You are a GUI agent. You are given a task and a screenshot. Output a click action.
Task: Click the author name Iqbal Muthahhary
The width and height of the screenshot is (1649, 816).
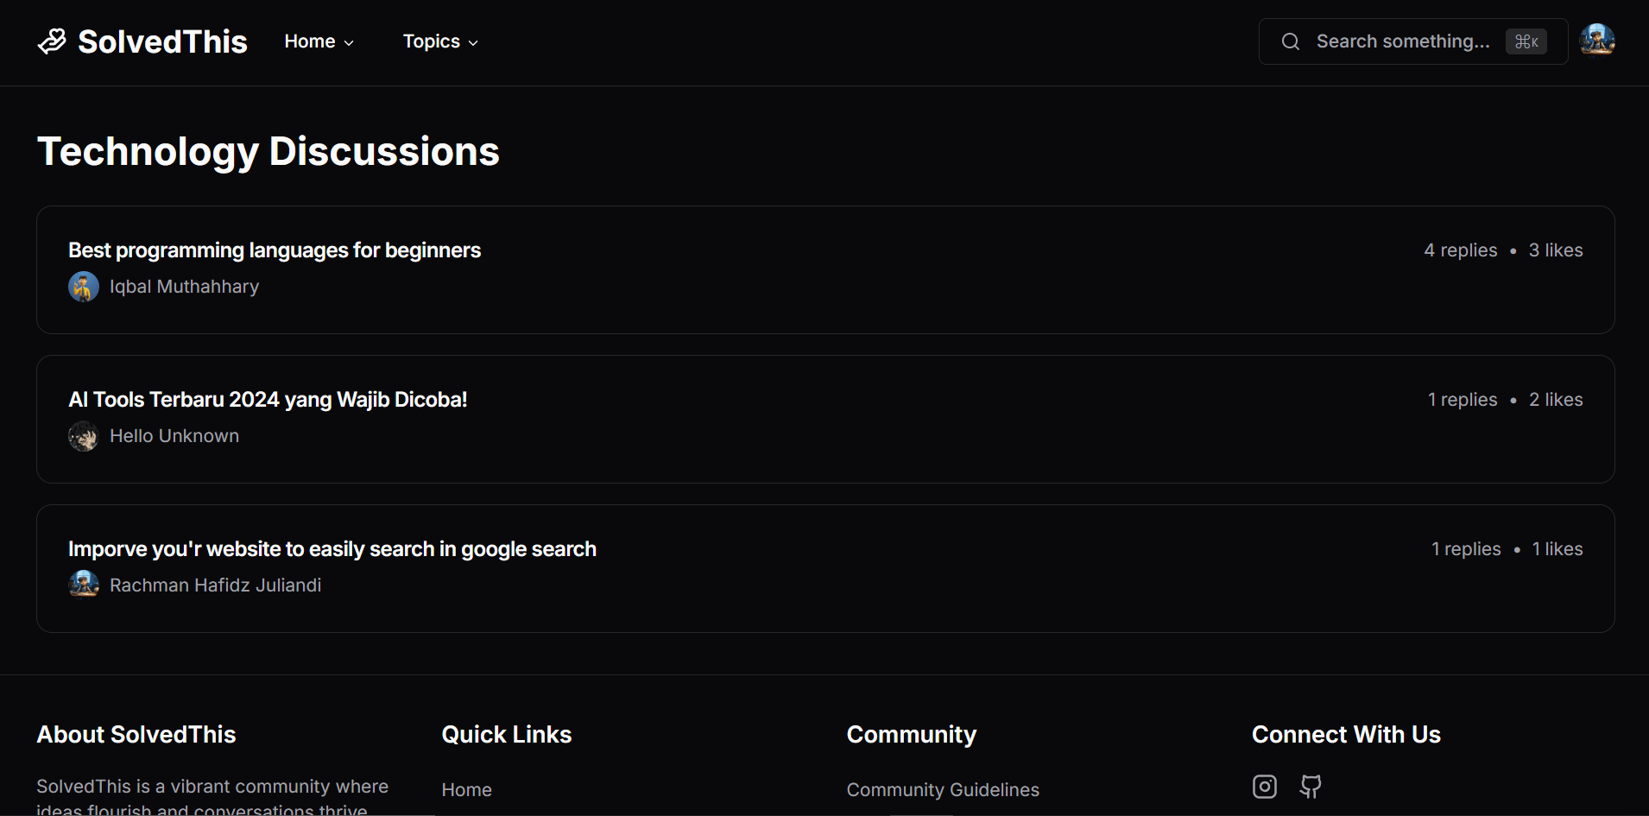tap(184, 287)
